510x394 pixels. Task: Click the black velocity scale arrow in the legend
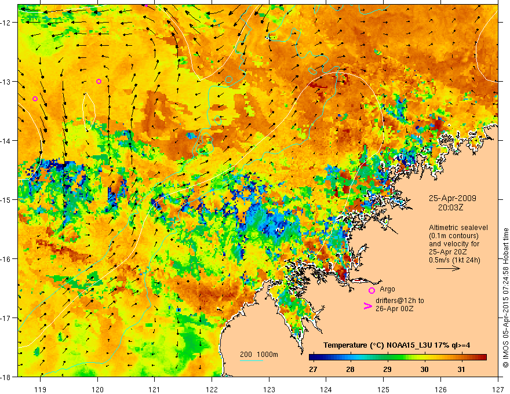click(448, 268)
